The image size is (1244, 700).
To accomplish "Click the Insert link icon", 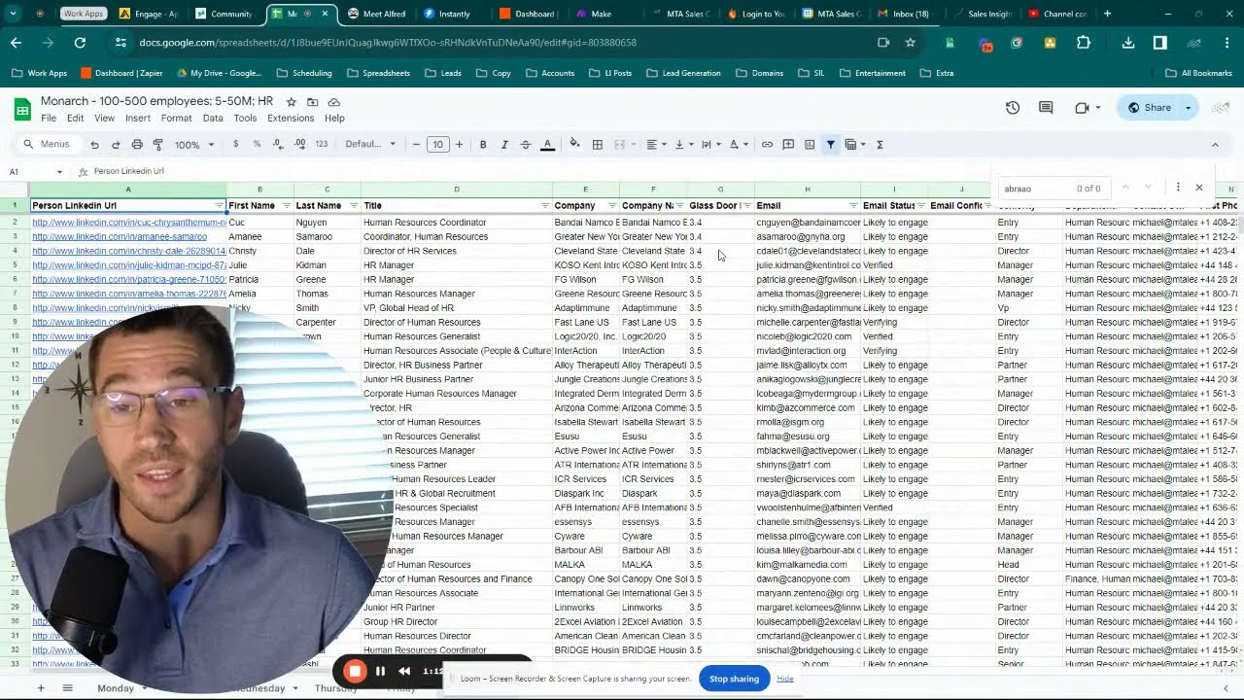I will pos(767,144).
